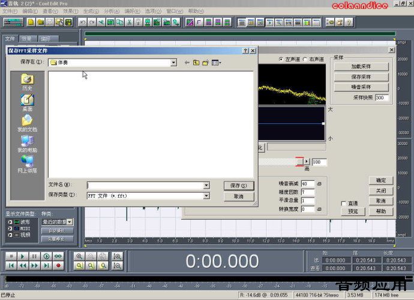Click the 保存(S) button
The height and width of the screenshot is (300, 414).
pyautogui.click(x=239, y=186)
